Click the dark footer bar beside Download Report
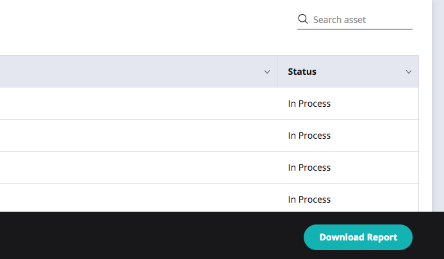Viewport: 444px width, 259px height. 150,235
